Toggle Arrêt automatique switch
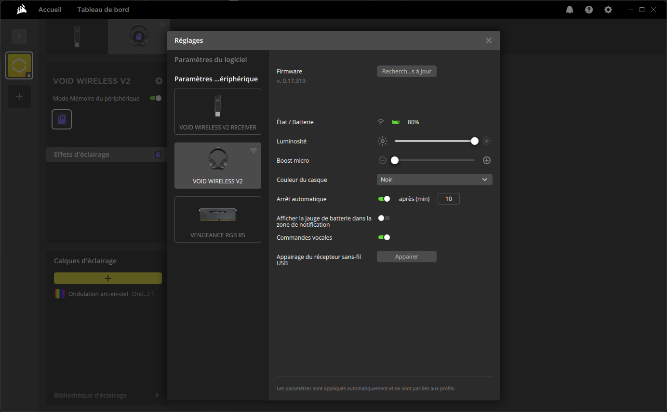667x412 pixels. (384, 199)
